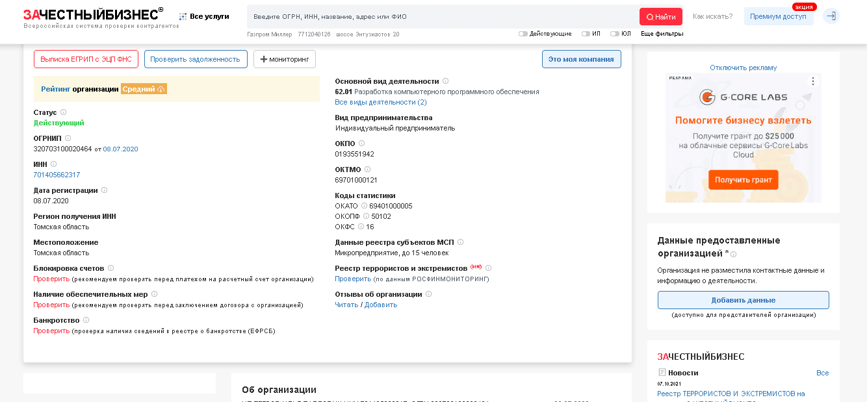Image resolution: width=867 pixels, height=402 pixels.
Task: Turn on the ЮЛ filter toggle
Action: (614, 34)
